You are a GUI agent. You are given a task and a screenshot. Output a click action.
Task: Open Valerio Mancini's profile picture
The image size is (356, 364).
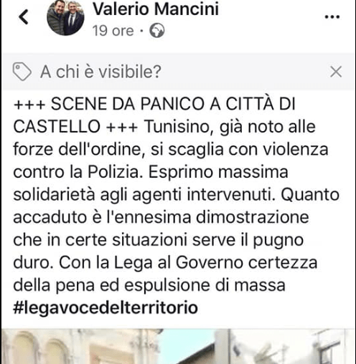pyautogui.click(x=65, y=17)
